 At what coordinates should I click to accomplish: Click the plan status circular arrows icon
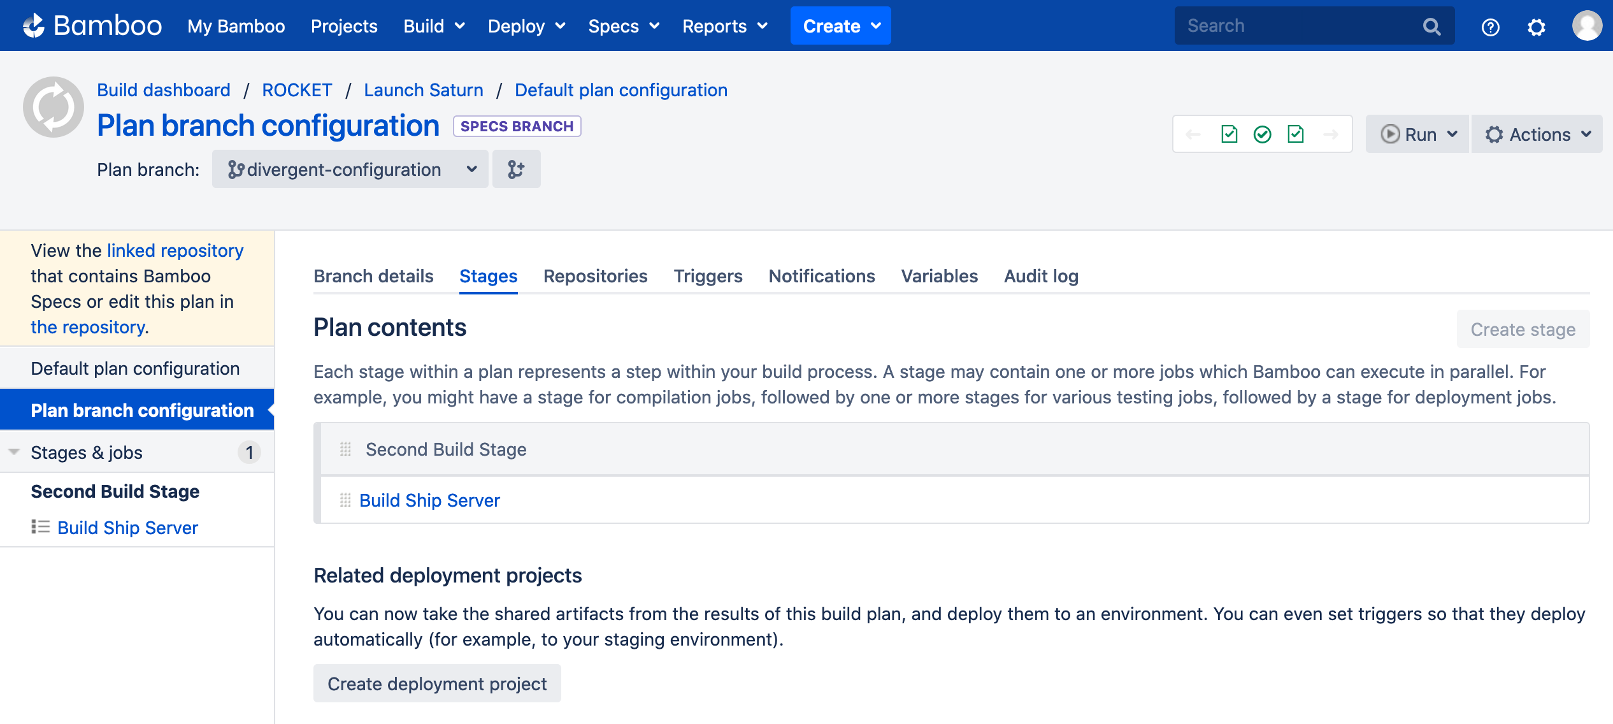[x=54, y=107]
